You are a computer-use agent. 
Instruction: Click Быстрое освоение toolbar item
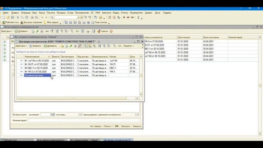click(x=31, y=23)
